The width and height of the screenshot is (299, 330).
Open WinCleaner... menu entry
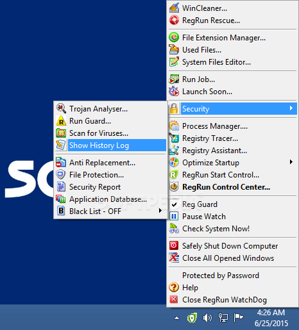(232, 8)
